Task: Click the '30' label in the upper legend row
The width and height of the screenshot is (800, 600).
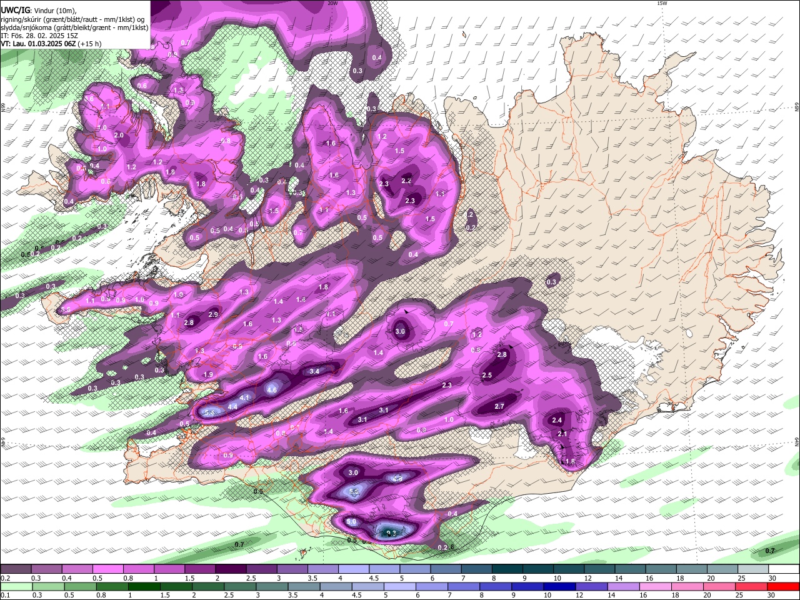Action: tap(772, 578)
